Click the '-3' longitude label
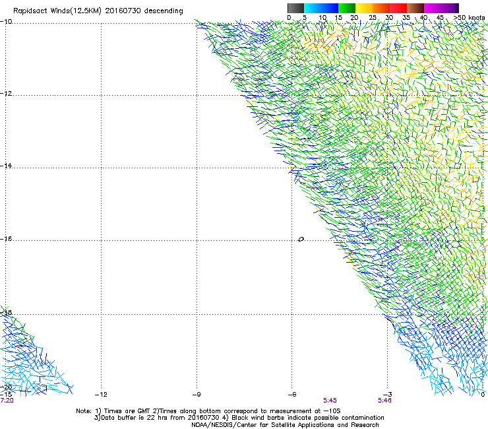The image size is (488, 429). 388,395
